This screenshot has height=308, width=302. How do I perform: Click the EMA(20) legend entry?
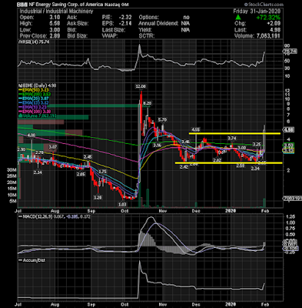pyautogui.click(x=34, y=99)
